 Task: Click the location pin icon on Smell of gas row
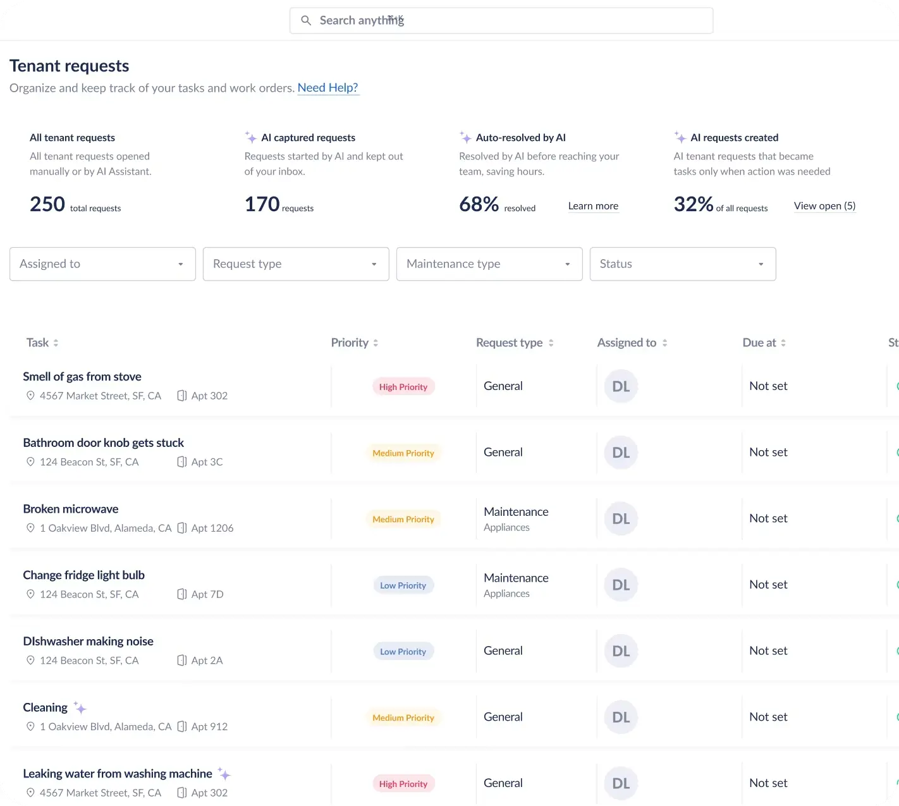[x=30, y=395]
